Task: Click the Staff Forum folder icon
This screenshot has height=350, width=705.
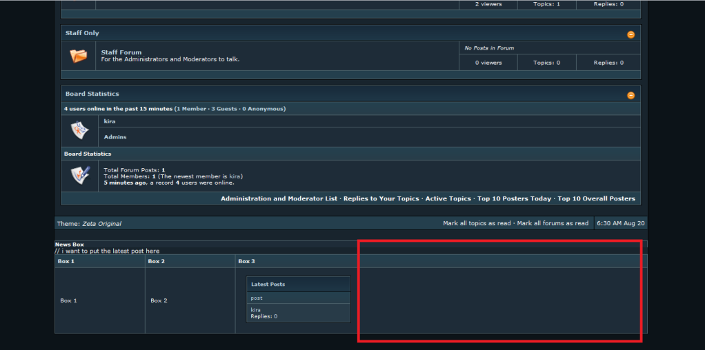Action: point(79,56)
